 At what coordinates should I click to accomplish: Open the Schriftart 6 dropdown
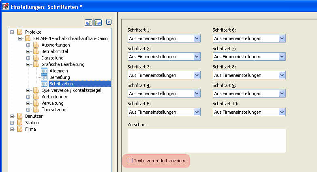tap(282, 38)
